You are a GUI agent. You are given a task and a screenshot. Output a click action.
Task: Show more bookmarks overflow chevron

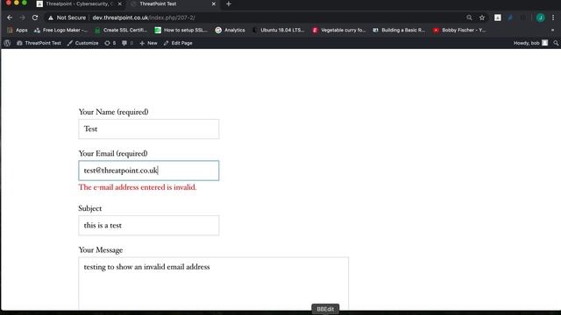tap(553, 31)
